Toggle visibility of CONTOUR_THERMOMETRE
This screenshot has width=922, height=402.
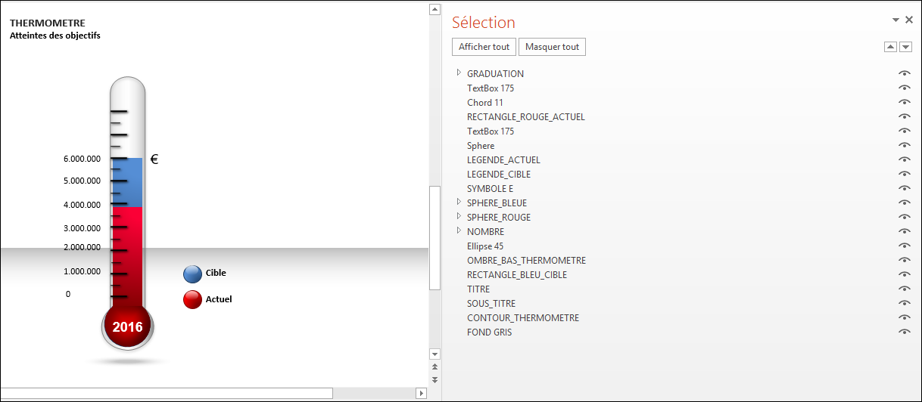(904, 317)
